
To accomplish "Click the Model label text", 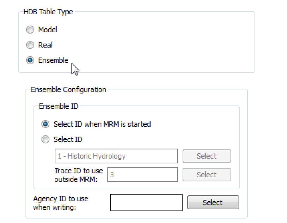I will 48,30.
